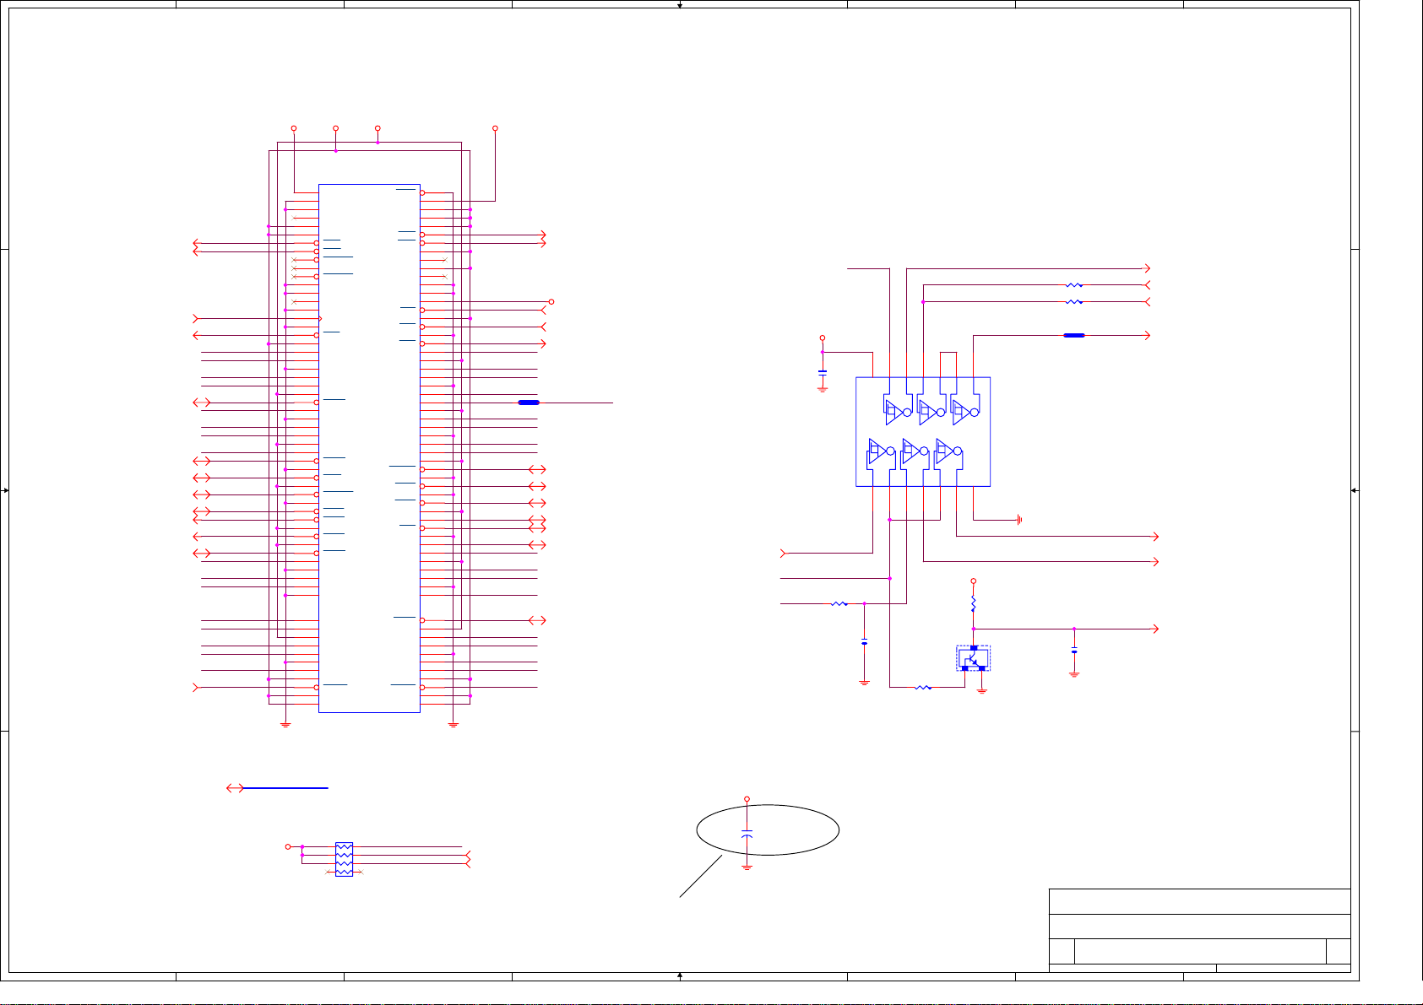The image size is (1423, 1005).
Task: Click the ground symbol under the transistor emitter
Action: (982, 690)
